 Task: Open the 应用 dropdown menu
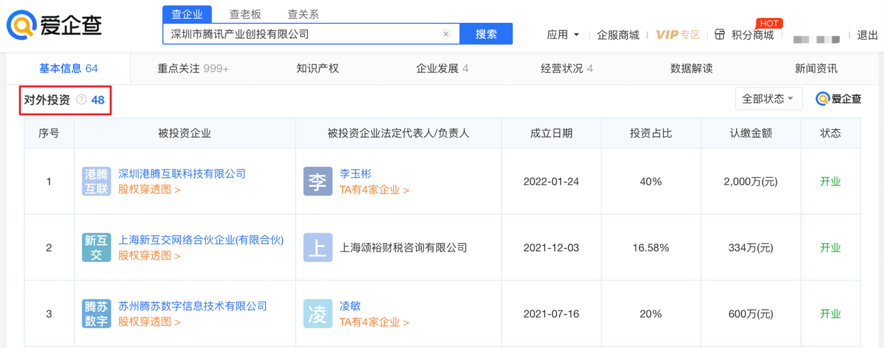563,34
